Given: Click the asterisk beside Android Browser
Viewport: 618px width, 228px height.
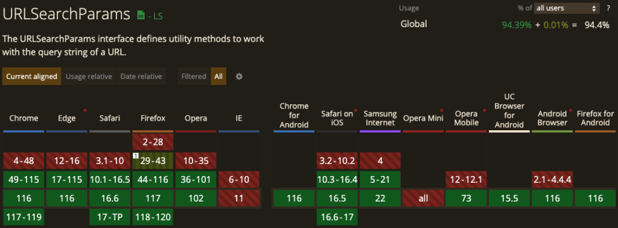Looking at the screenshot, I should click(x=570, y=110).
